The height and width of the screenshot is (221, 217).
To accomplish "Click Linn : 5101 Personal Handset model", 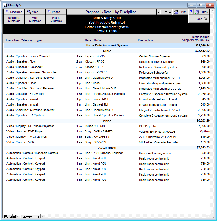I will pos(104,153).
